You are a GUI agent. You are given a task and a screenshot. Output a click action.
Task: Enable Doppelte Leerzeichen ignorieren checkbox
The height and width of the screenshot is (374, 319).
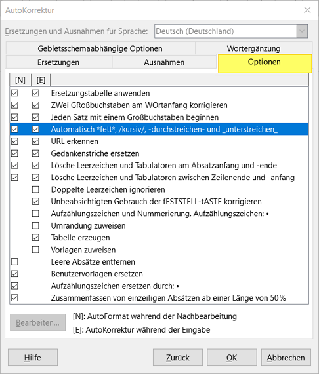click(x=35, y=189)
